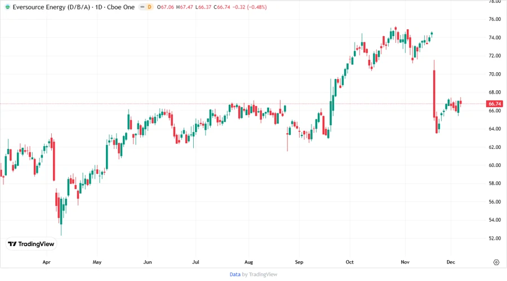This screenshot has width=507, height=281.
Task: Click the orange D delayed-data badge
Action: pyautogui.click(x=149, y=7)
